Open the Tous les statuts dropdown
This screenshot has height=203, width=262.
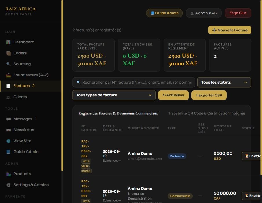point(224,82)
